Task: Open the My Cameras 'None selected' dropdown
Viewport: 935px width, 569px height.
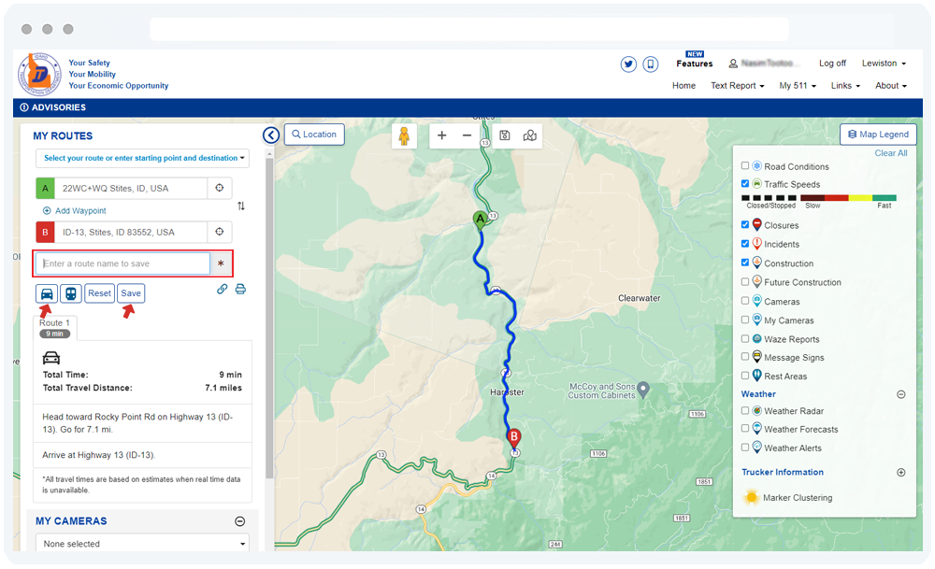Action: coord(142,544)
